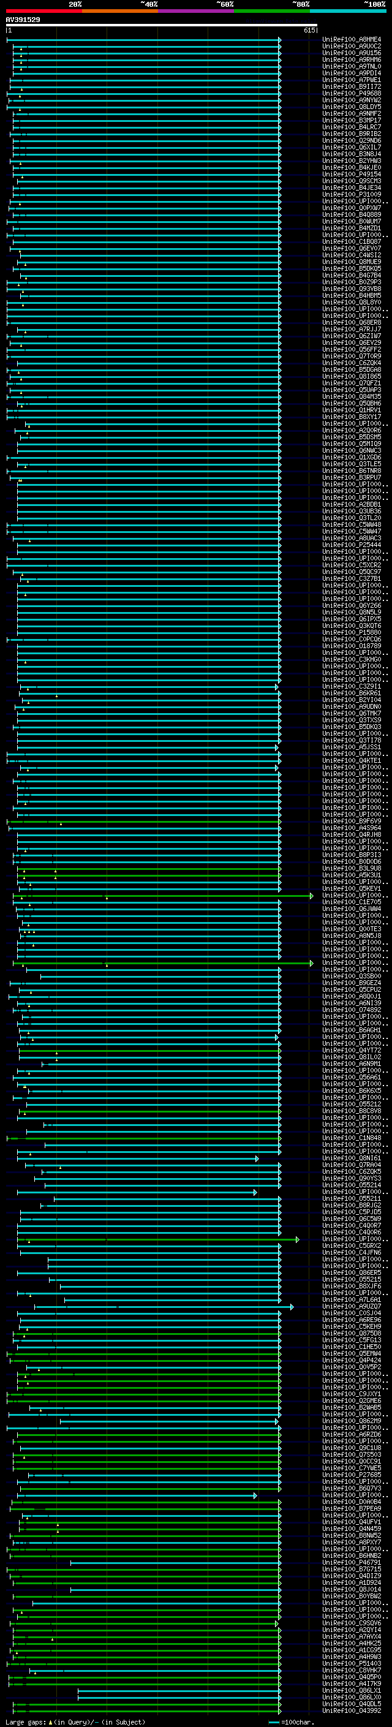Open hit UniRef100_A9RHM6
The height and width of the screenshot is (1727, 392).
[351, 59]
